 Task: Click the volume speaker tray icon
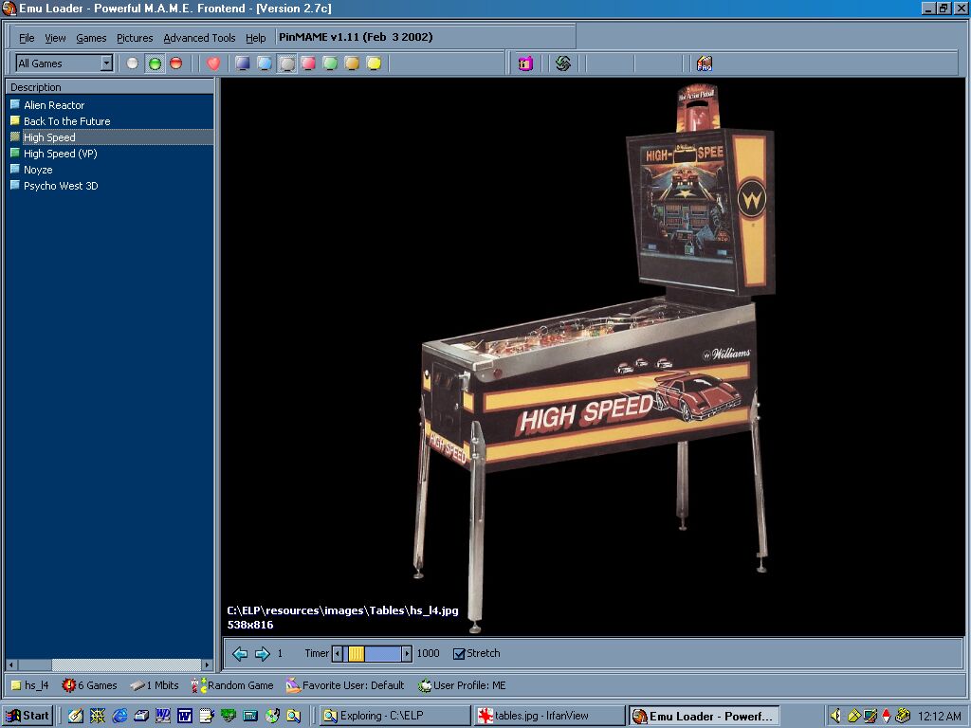click(835, 717)
